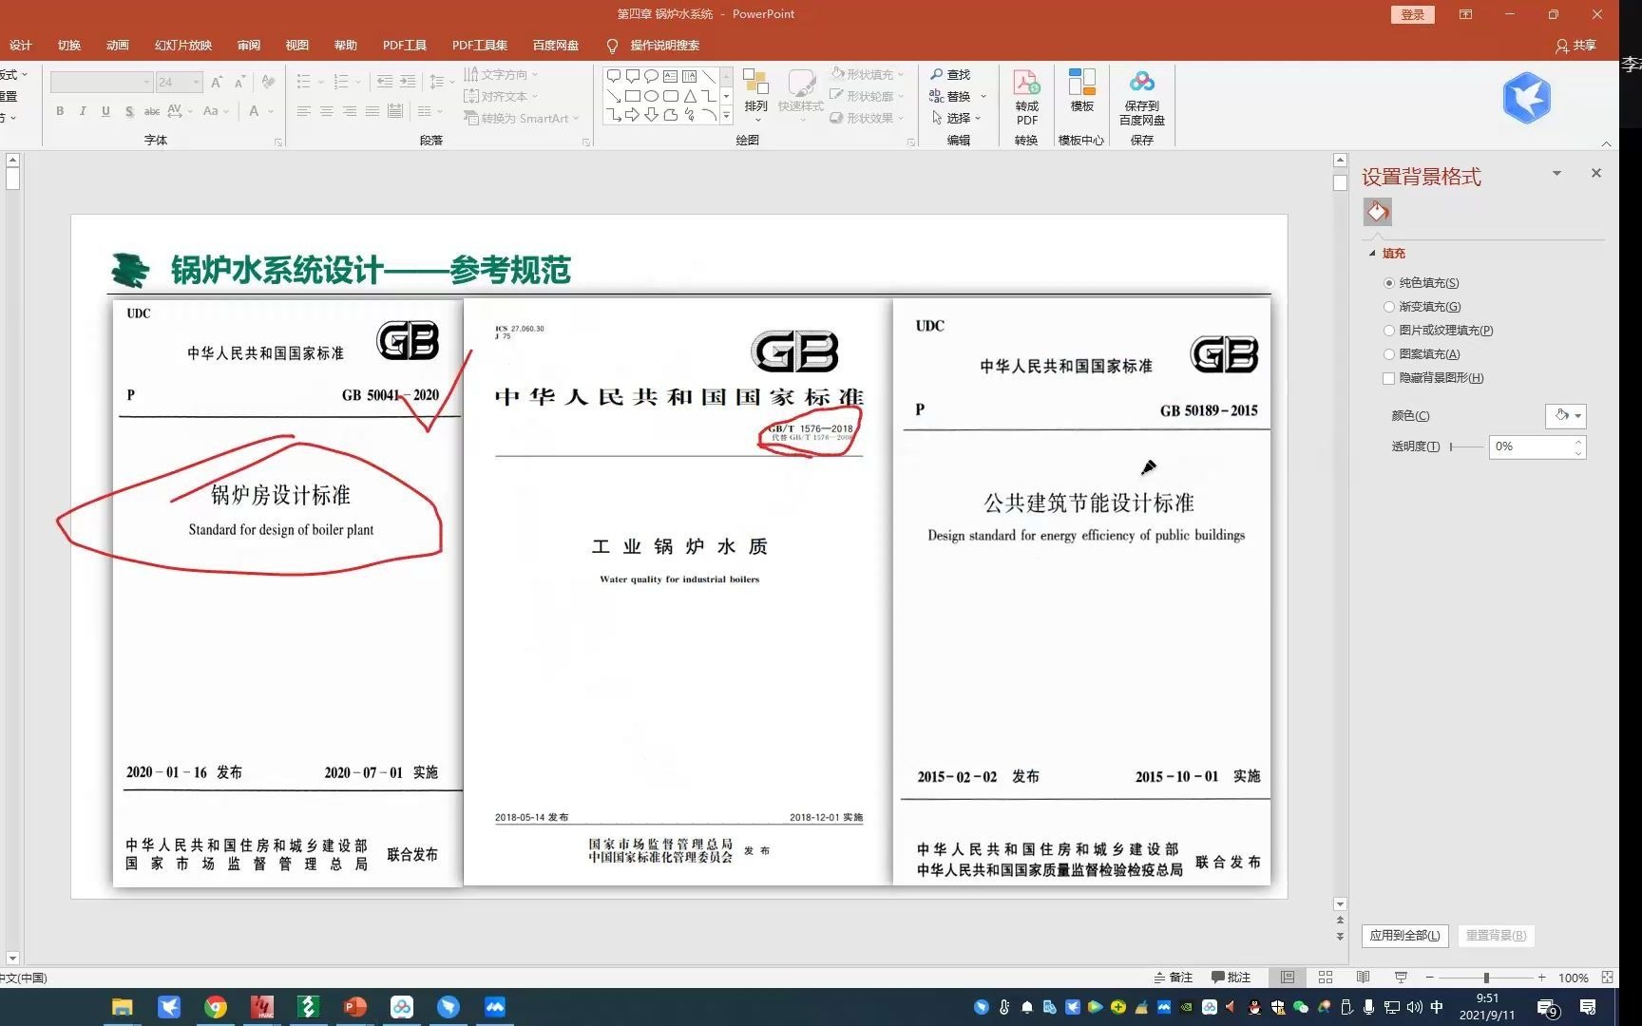Viewport: 1642px width, 1026px height.
Task: Click the zoom in plus button
Action: [1541, 977]
